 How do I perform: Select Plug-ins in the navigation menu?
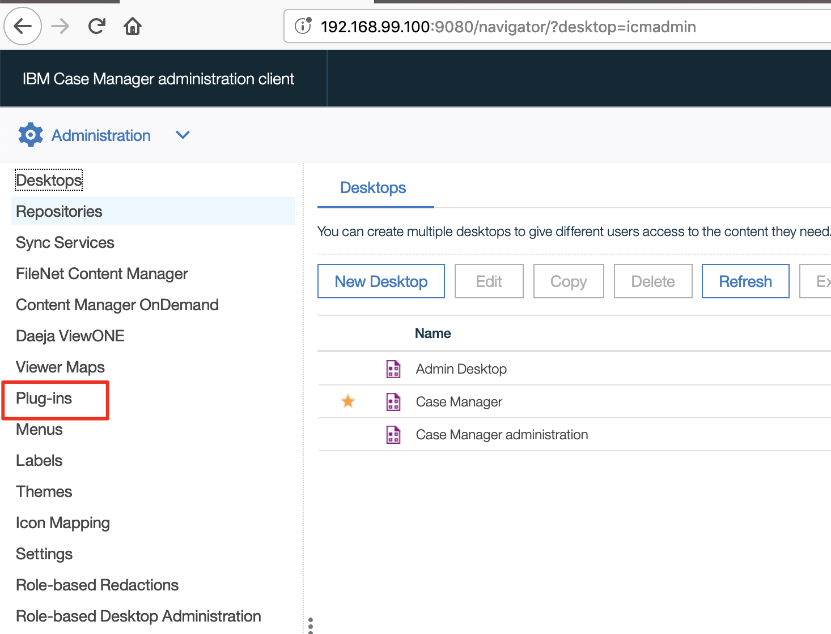(44, 399)
